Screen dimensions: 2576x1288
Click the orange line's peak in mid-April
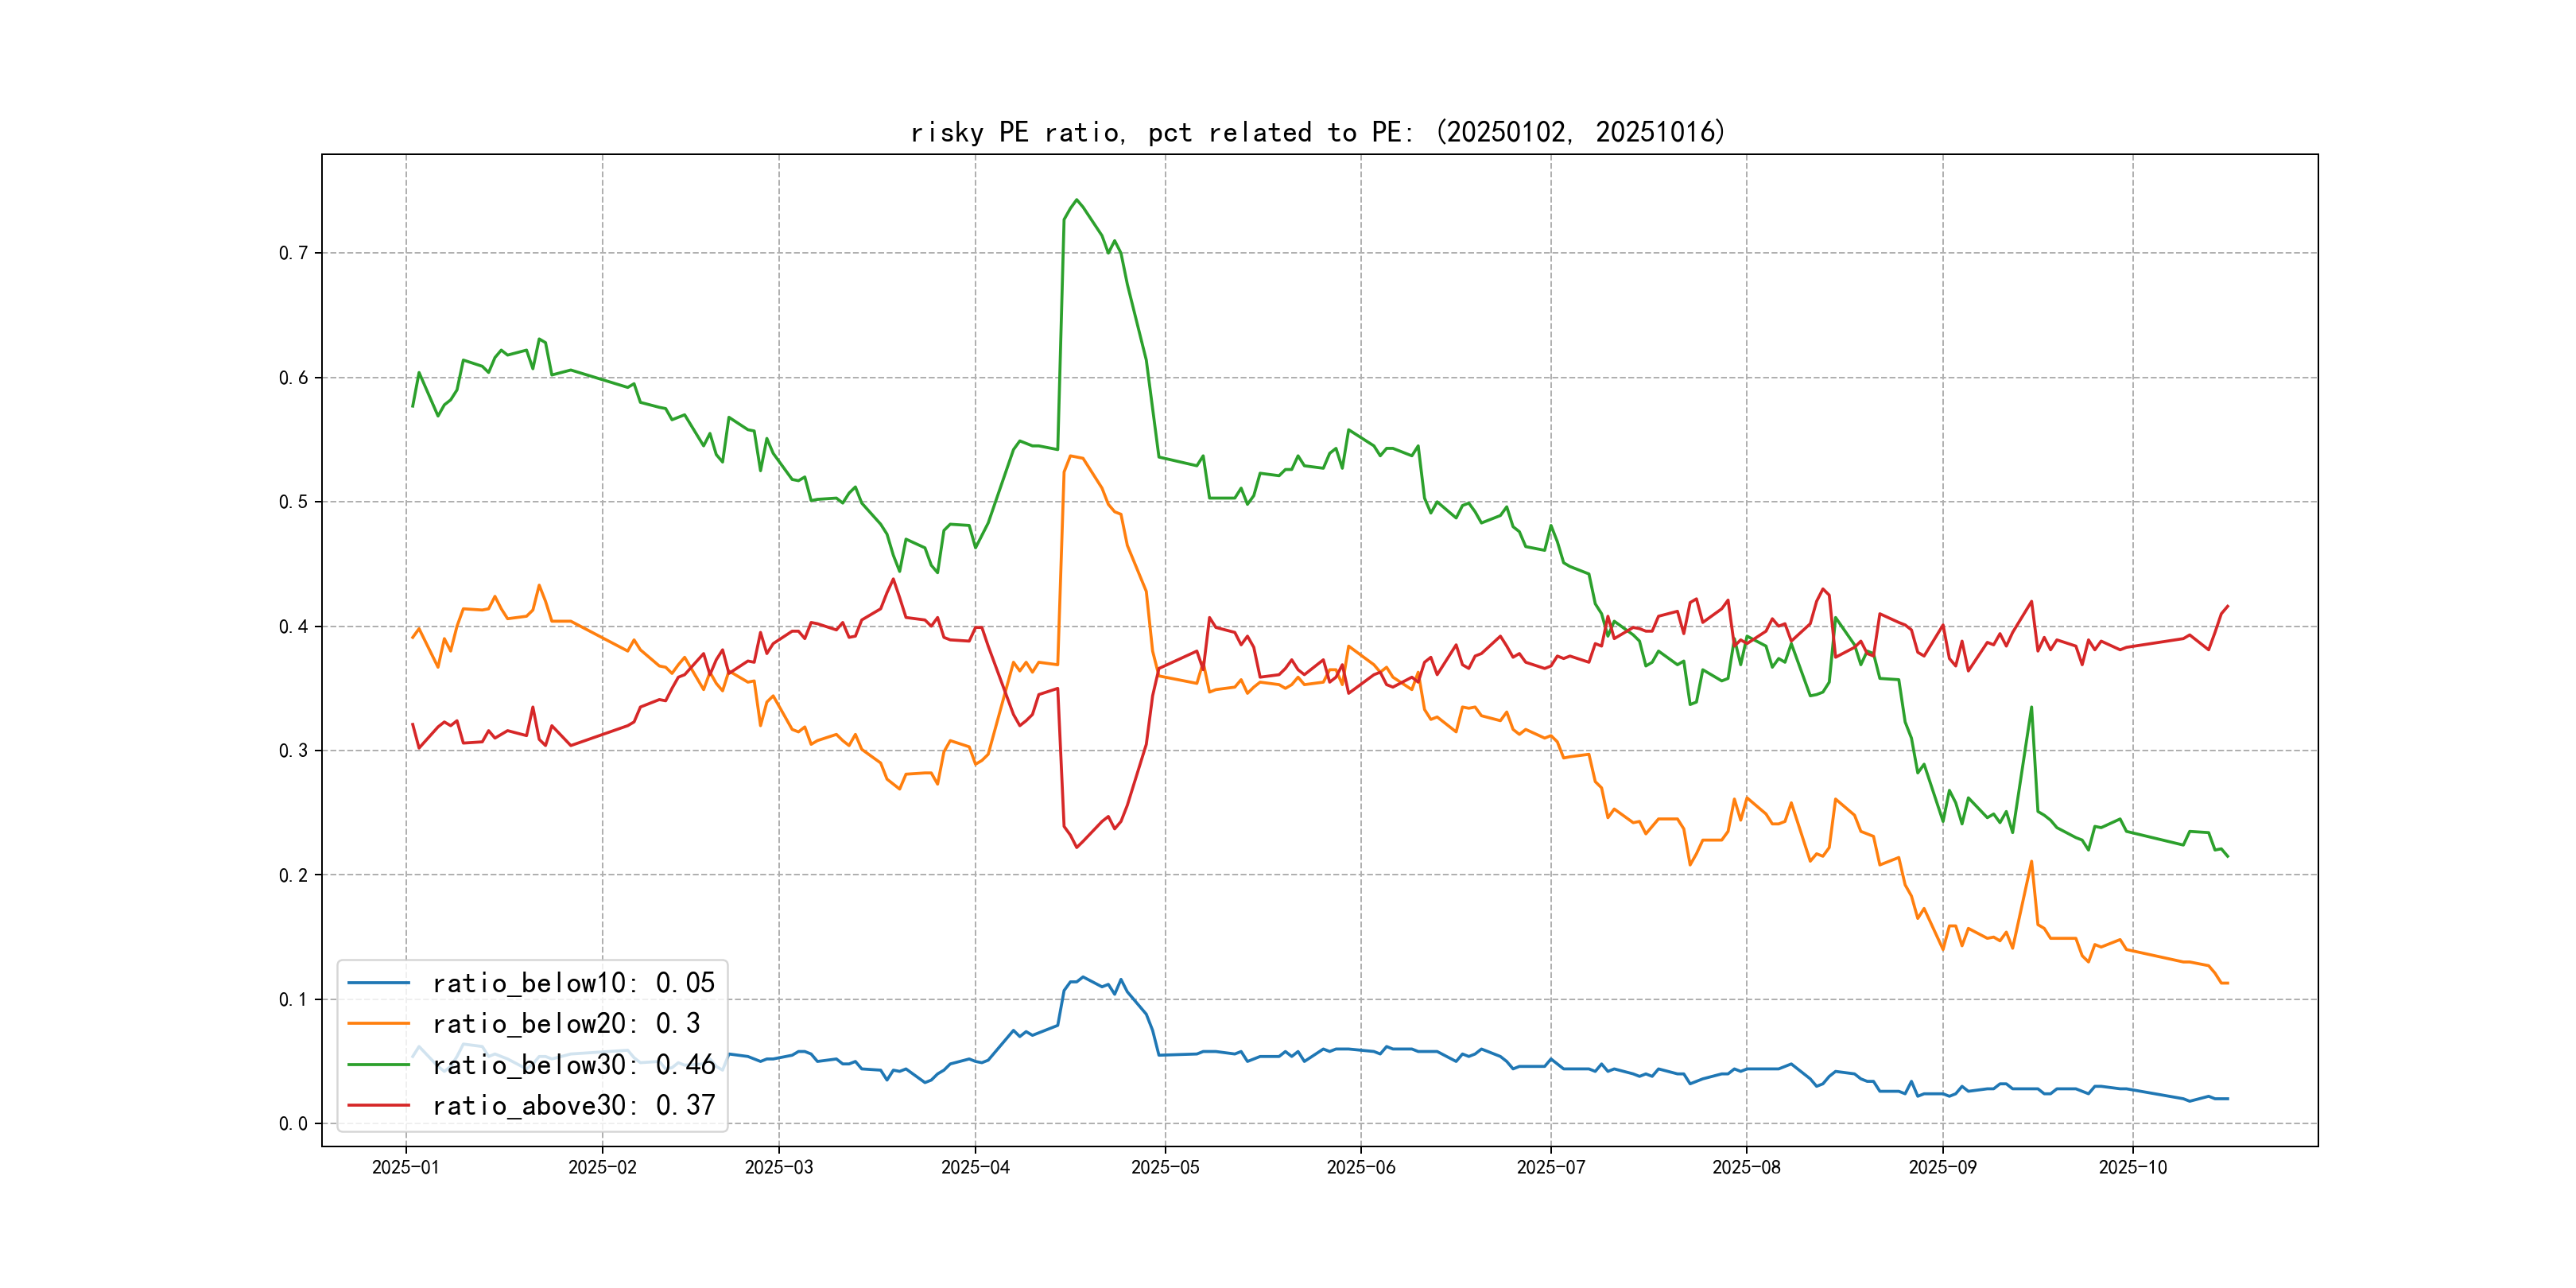1071,456
